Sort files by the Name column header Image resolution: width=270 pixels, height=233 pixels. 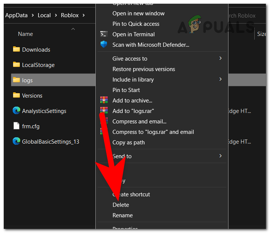(25, 34)
